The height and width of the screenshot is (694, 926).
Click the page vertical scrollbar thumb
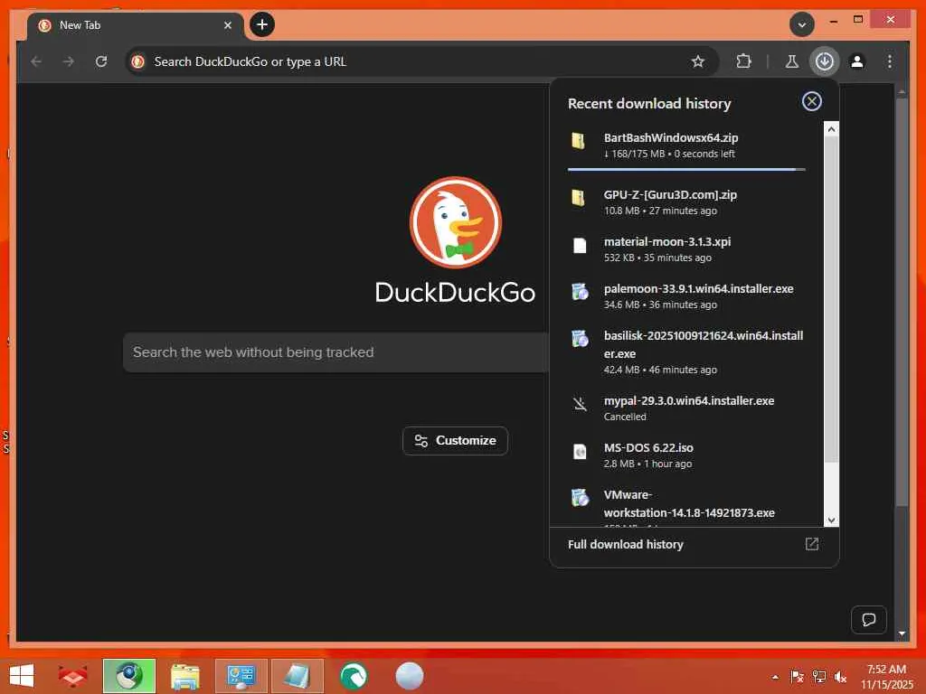[x=902, y=302]
